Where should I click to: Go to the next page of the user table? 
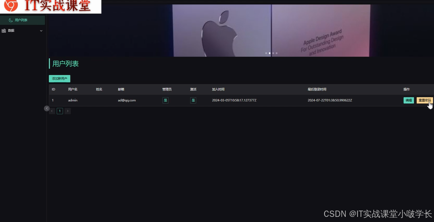(67, 111)
